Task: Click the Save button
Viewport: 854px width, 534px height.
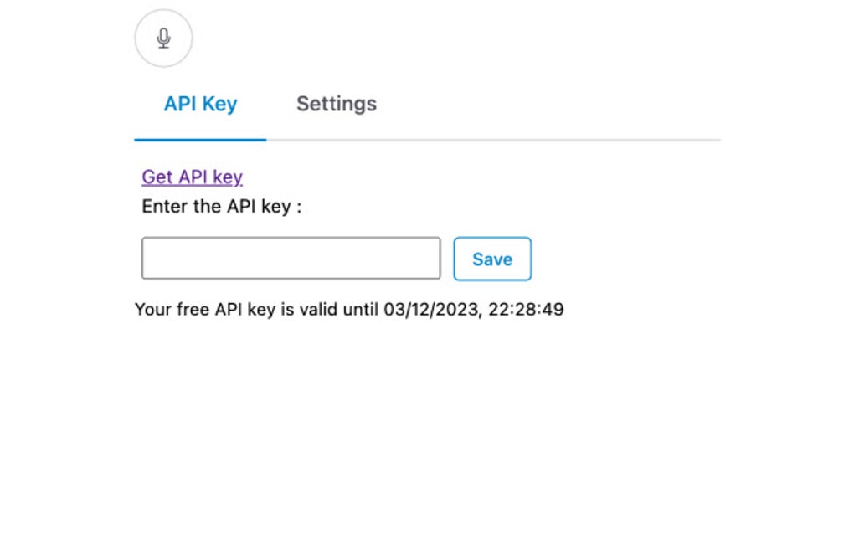Action: (x=491, y=259)
